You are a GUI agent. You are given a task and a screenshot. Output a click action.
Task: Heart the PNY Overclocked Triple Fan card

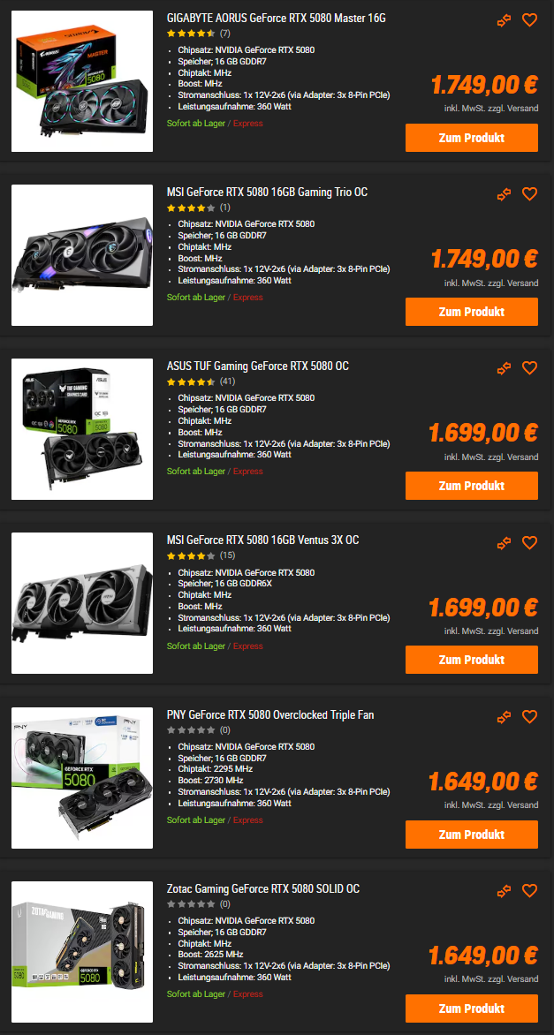coord(529,717)
